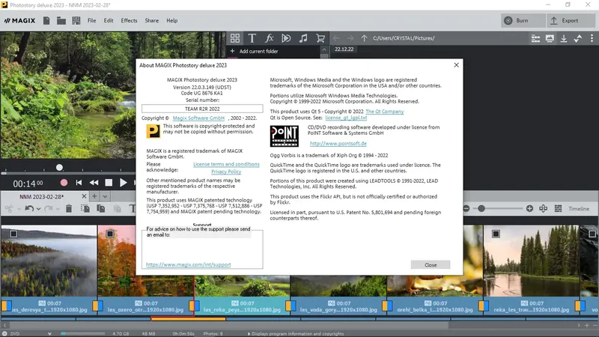Open the redo history dropdown arrow

[x=58, y=209]
